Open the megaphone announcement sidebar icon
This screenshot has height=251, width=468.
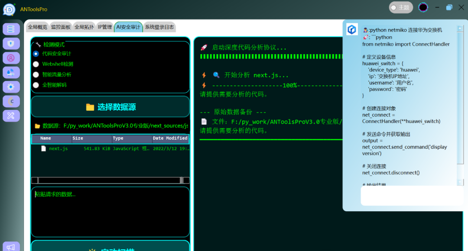(x=11, y=247)
